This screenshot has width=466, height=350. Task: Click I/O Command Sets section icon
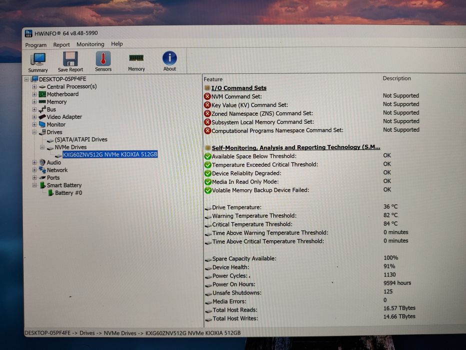point(207,88)
